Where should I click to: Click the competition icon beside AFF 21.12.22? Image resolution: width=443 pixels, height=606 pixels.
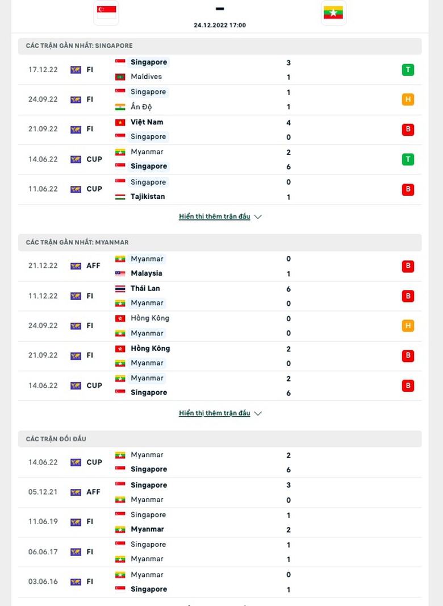coord(76,266)
